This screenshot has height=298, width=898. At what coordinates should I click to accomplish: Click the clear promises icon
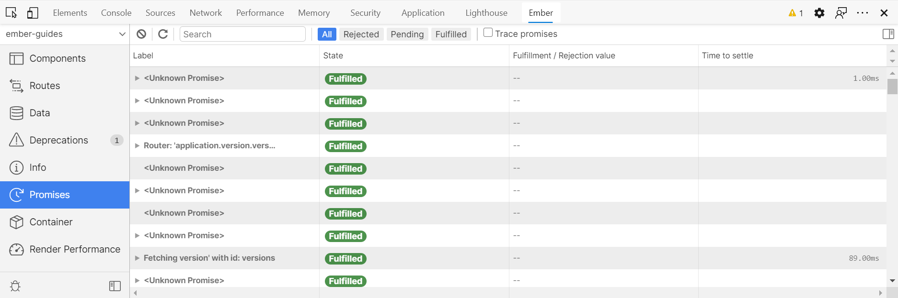pyautogui.click(x=141, y=34)
